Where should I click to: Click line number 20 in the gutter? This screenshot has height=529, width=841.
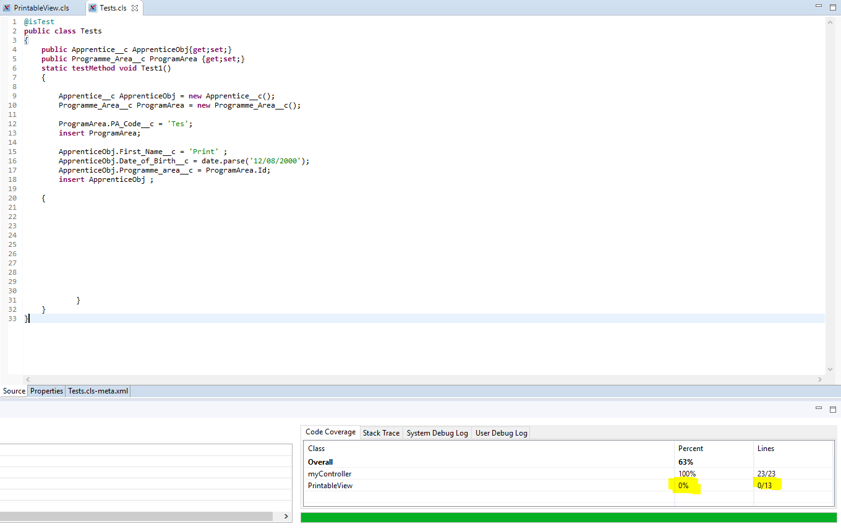tap(13, 198)
